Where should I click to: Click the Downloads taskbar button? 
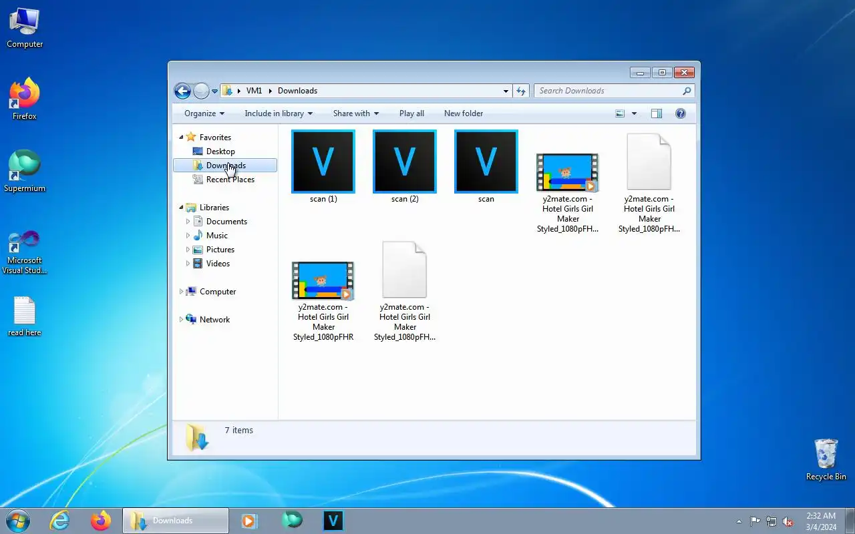[x=175, y=521]
